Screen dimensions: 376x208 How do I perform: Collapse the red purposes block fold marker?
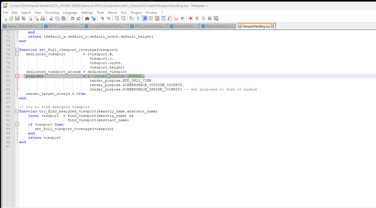tap(17, 76)
